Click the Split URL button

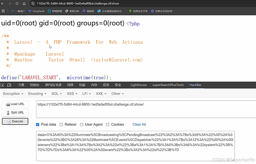click(15, 113)
